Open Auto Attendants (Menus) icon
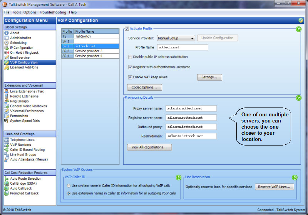 [7, 159]
